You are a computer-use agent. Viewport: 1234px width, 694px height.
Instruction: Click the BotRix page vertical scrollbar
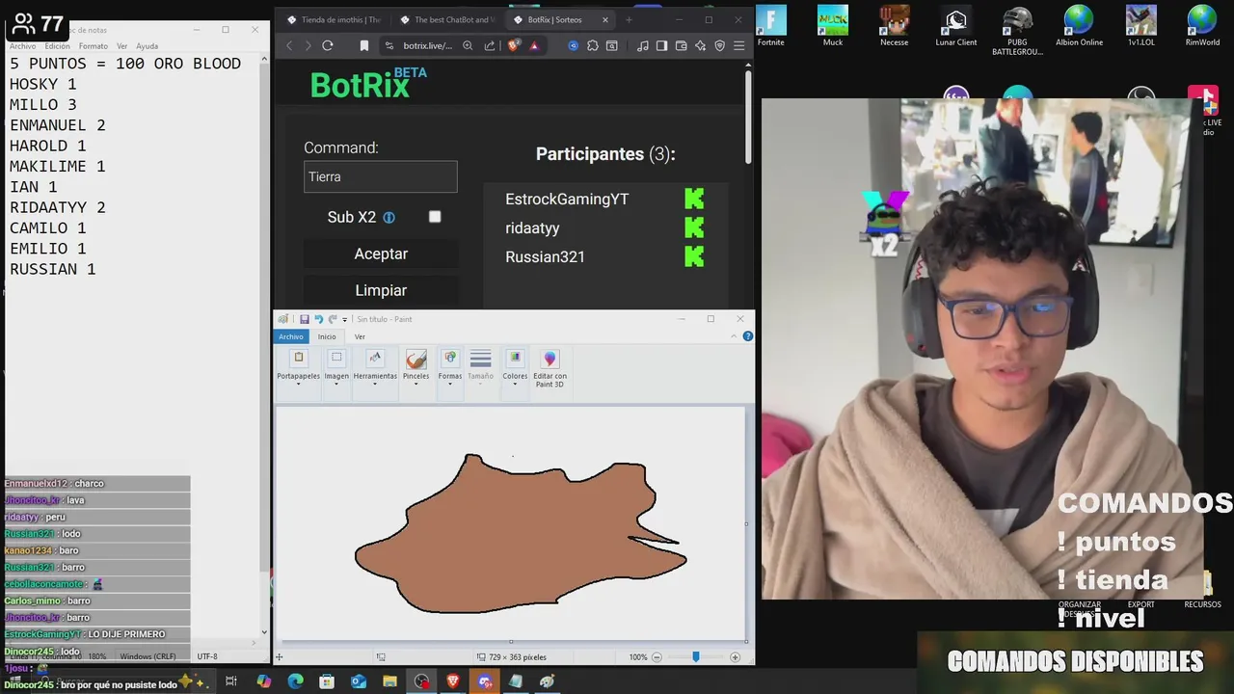pos(748,116)
